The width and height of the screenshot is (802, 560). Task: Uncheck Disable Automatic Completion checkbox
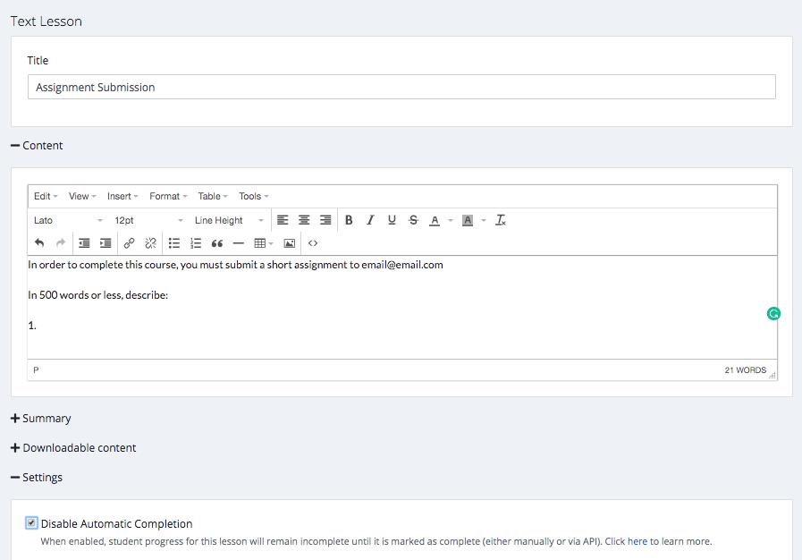[x=32, y=523]
